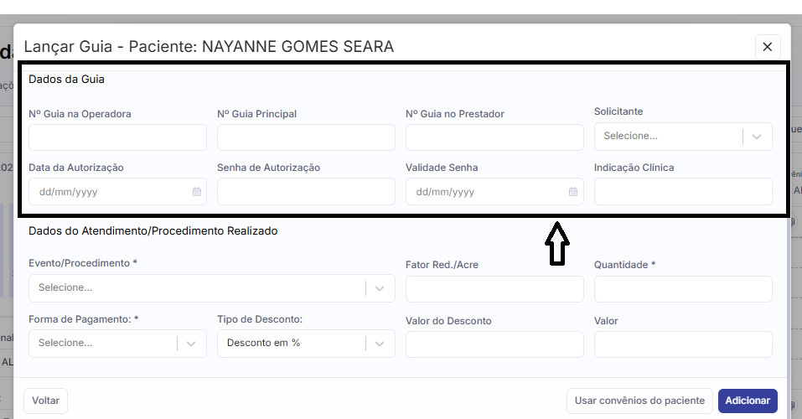
Task: Select the Quantidade input field
Action: pos(683,289)
